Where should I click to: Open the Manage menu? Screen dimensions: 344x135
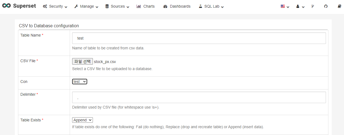click(x=86, y=6)
